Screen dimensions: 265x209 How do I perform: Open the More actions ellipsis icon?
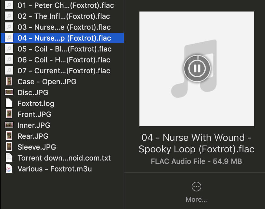point(196,187)
